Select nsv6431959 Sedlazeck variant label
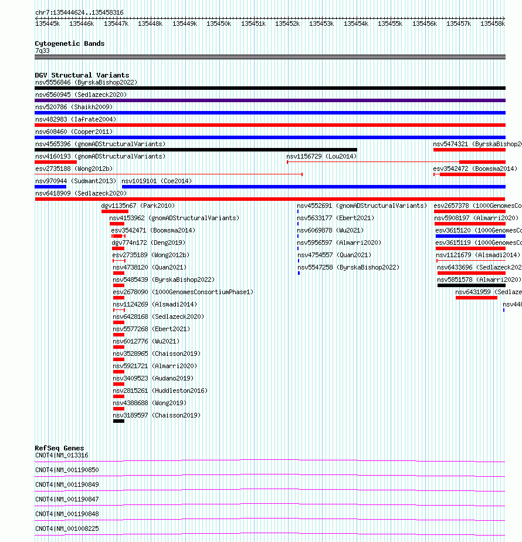Viewport: 522px width, 542px height. [489, 292]
